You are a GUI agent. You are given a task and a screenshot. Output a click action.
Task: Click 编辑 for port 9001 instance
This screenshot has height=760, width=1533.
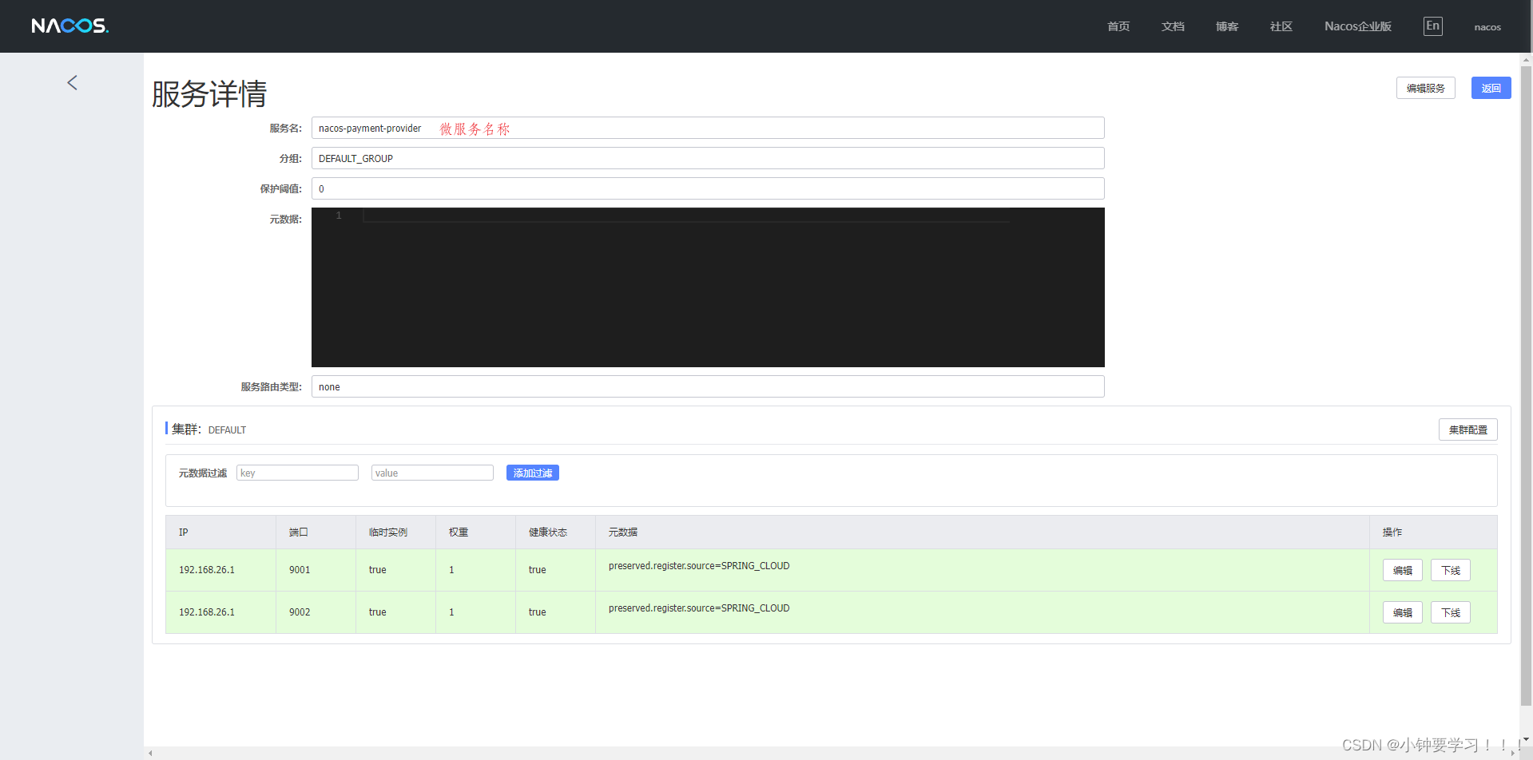(1403, 570)
